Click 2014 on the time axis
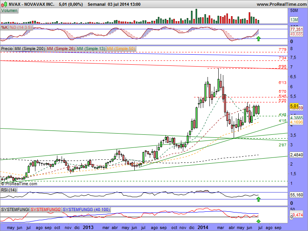 [x=203, y=228]
